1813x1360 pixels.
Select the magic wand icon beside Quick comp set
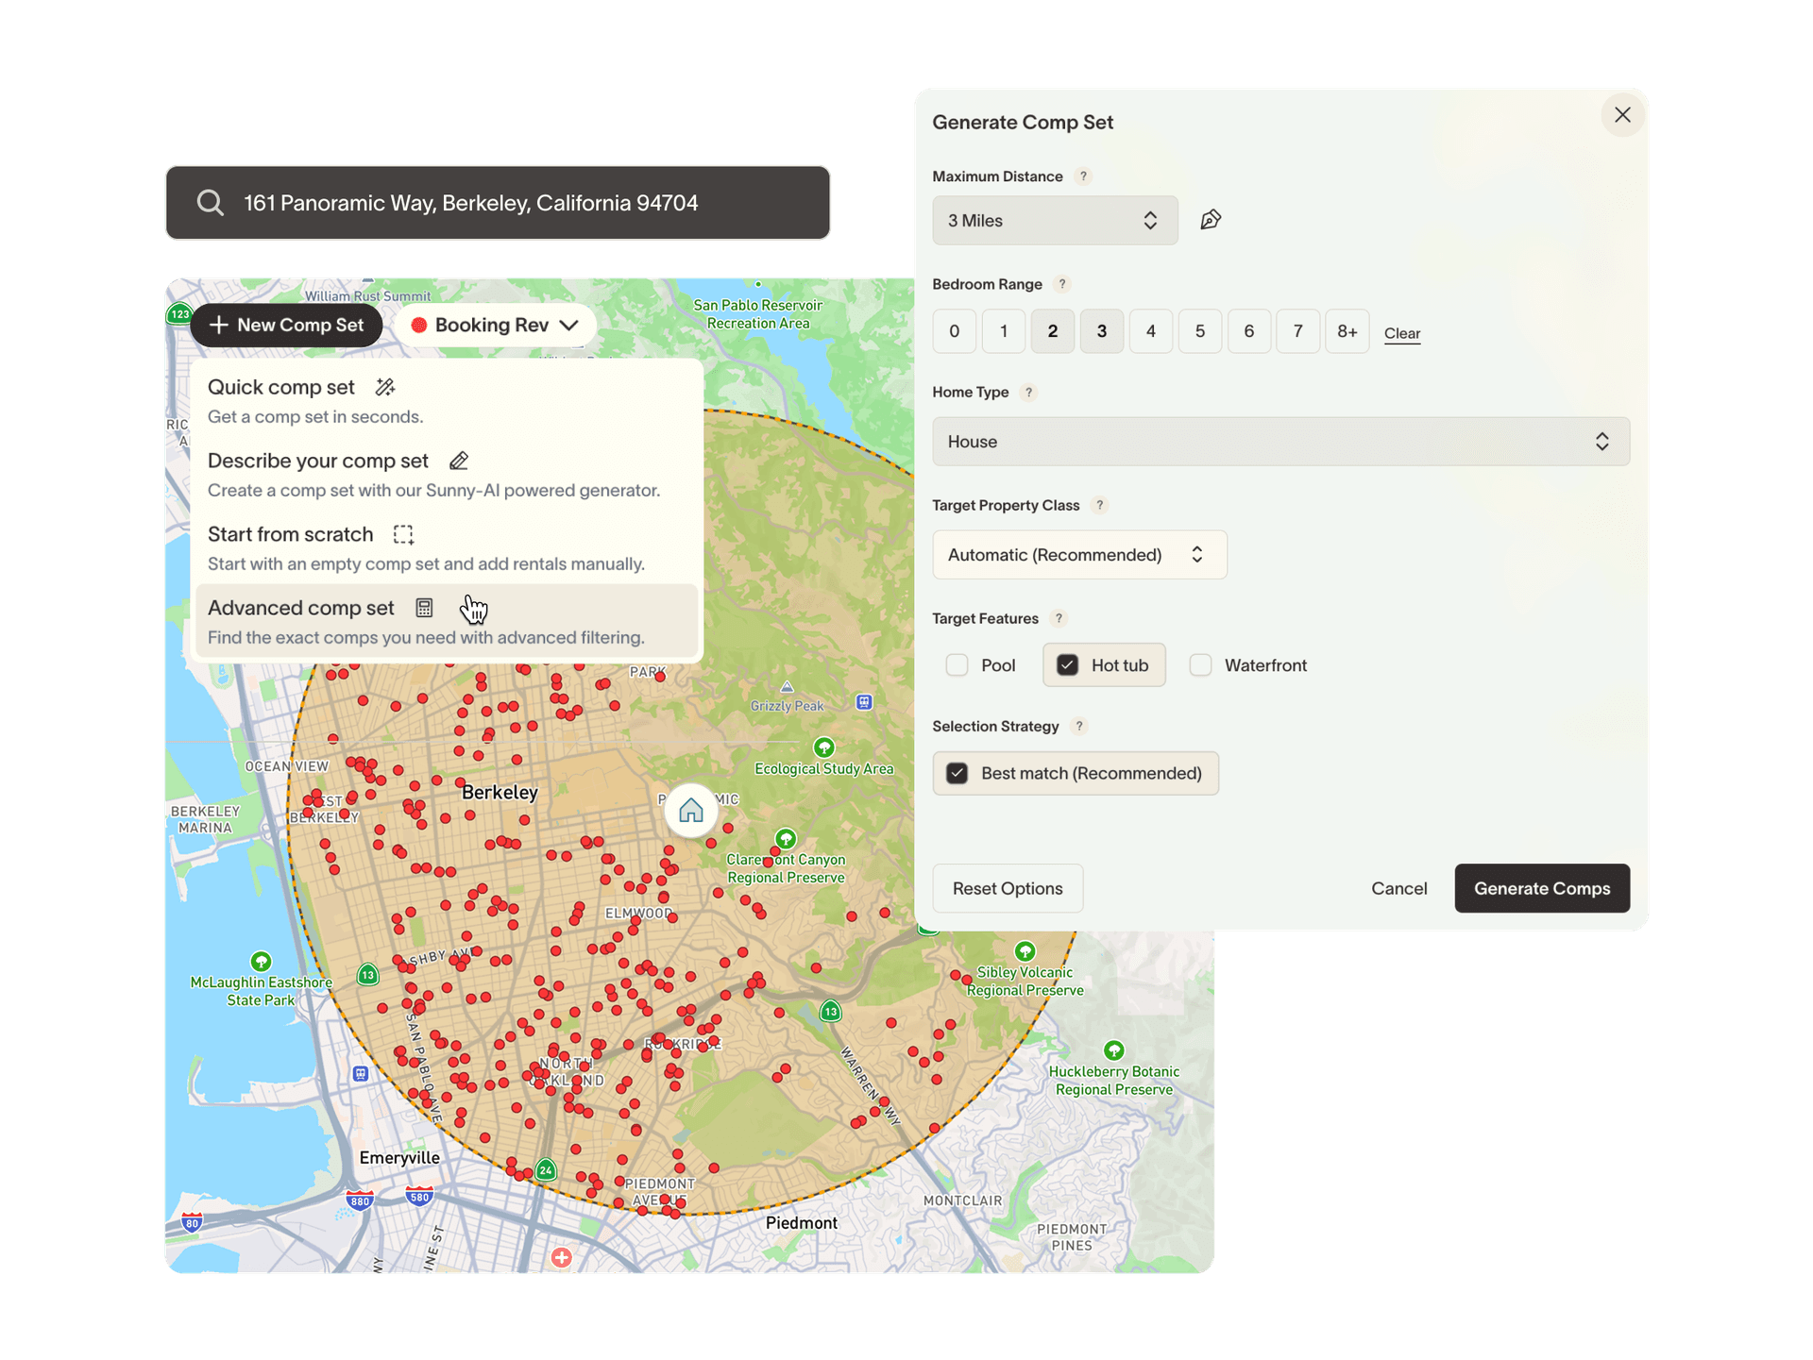pos(385,386)
